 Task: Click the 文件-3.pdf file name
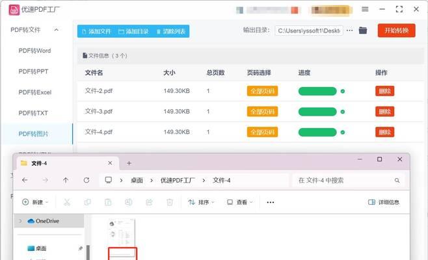click(x=98, y=111)
